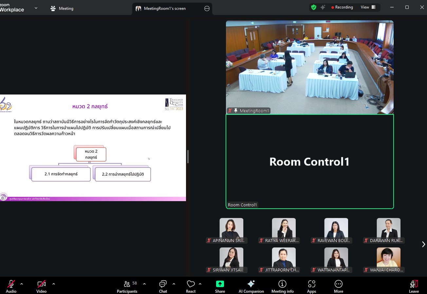Open the More options menu
The image size is (427, 294).
(x=338, y=286)
